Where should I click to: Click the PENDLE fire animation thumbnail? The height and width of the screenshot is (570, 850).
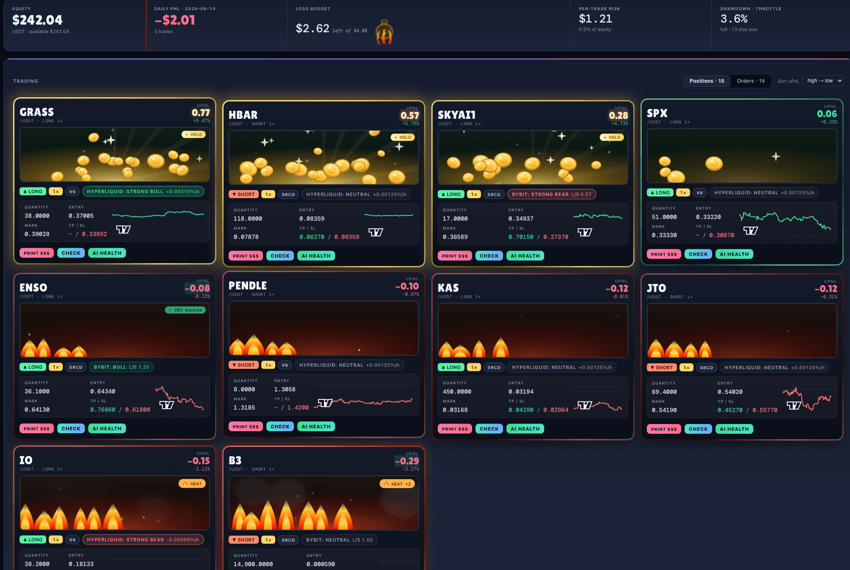click(324, 328)
